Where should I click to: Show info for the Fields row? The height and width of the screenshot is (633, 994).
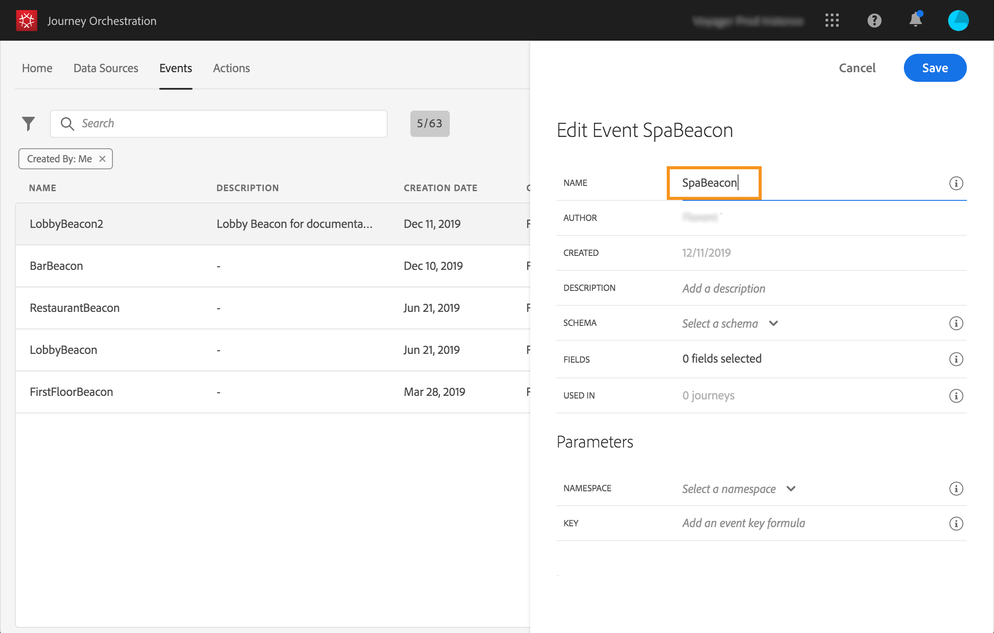click(956, 359)
